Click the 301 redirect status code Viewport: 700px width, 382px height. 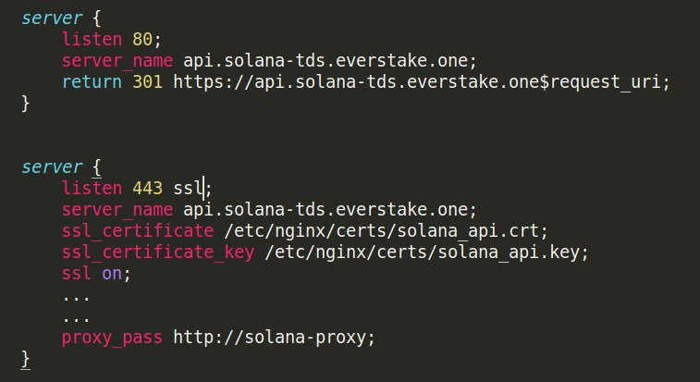coord(145,82)
